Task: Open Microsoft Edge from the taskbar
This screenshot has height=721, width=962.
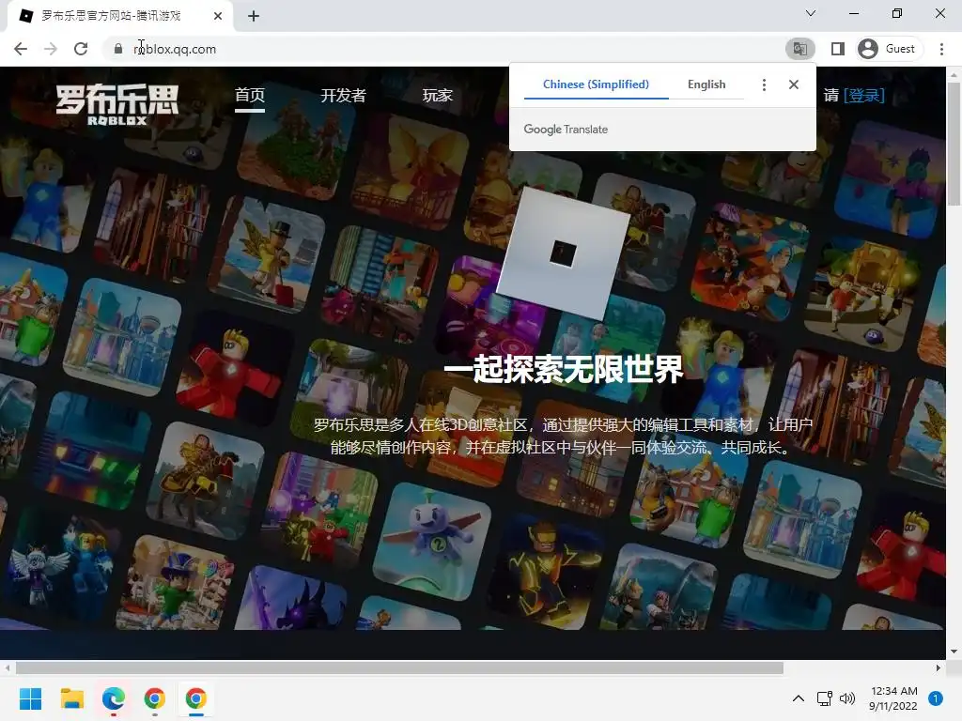Action: (x=114, y=698)
